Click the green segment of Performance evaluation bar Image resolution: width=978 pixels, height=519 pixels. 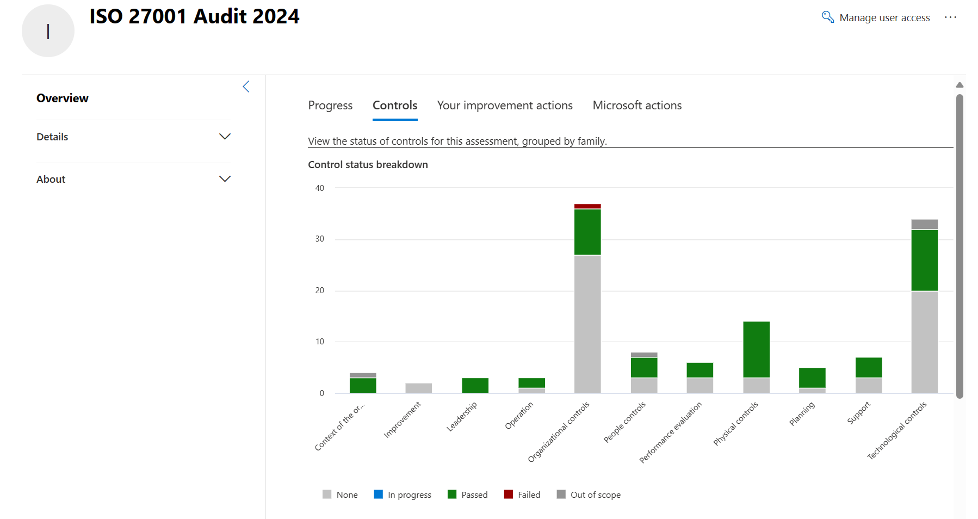700,370
